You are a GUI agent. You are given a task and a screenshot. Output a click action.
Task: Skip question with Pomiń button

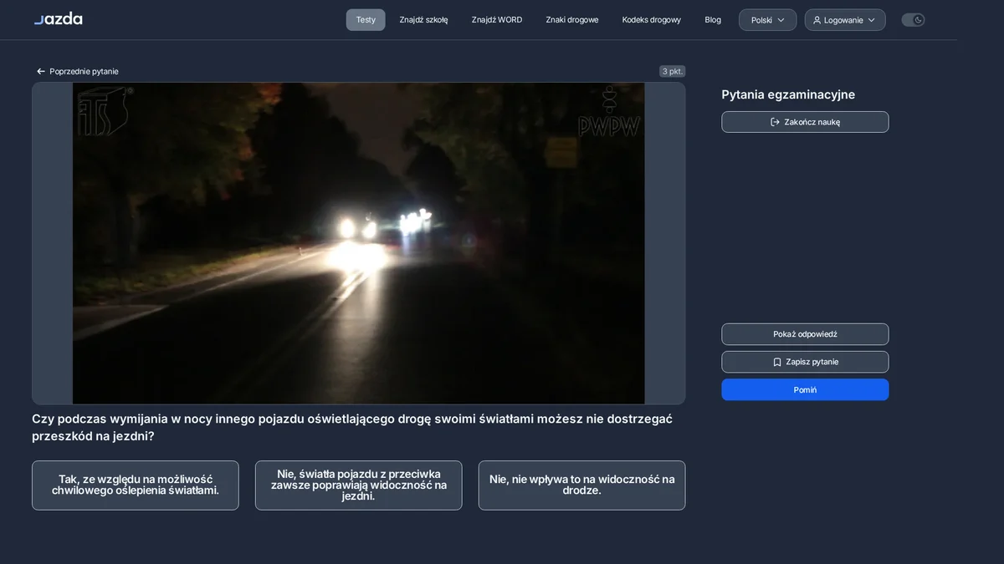point(805,390)
